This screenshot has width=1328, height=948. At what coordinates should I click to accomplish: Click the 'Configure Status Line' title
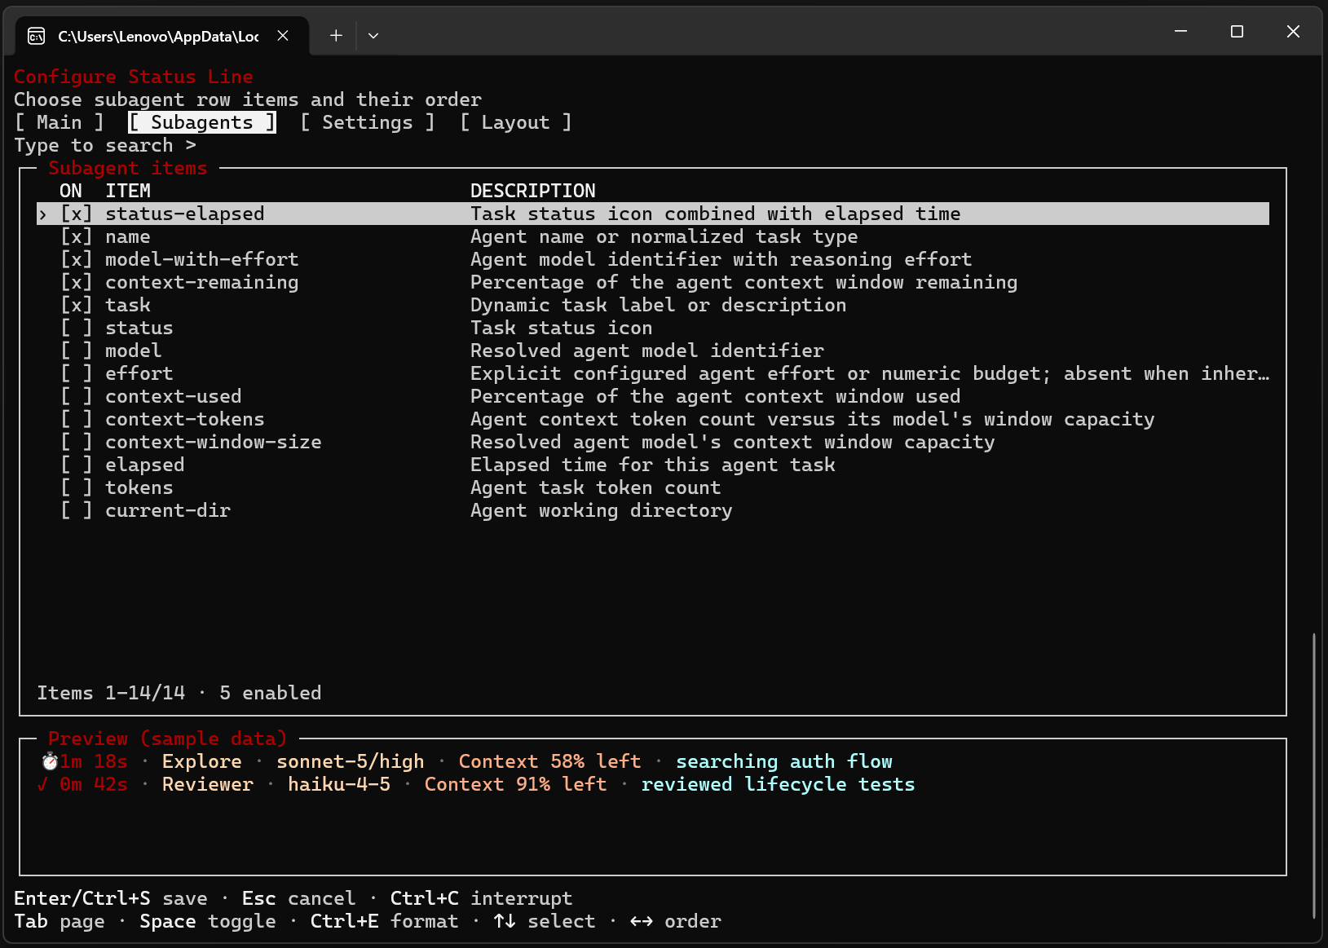[134, 77]
